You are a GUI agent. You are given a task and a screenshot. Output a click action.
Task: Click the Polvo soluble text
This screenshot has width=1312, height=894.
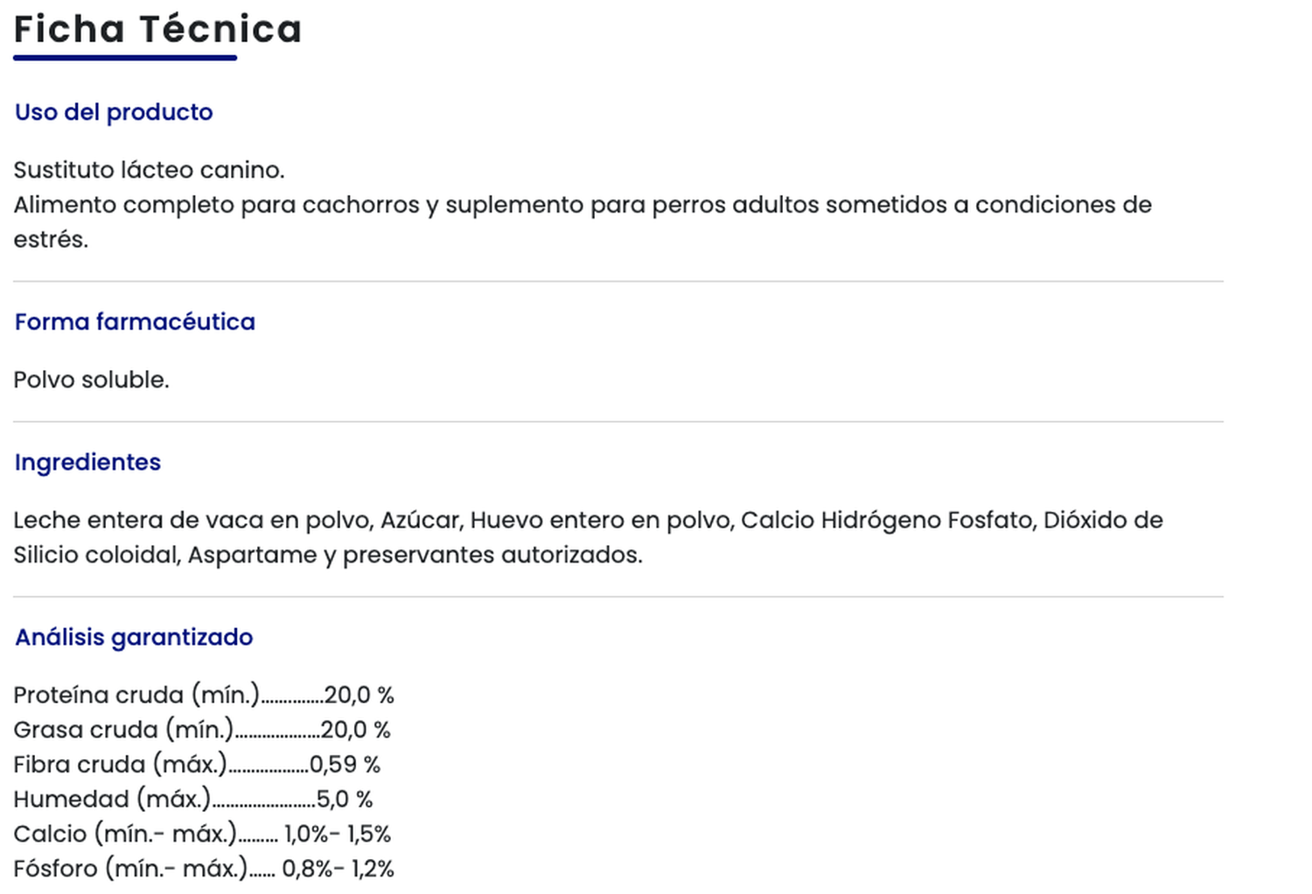pos(91,380)
